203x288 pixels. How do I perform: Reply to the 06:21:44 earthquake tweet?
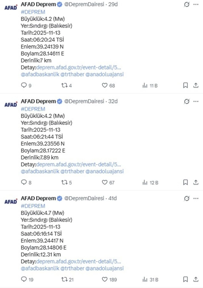24,182
